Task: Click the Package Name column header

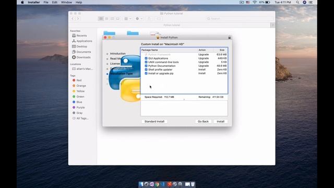Action: 150,50
